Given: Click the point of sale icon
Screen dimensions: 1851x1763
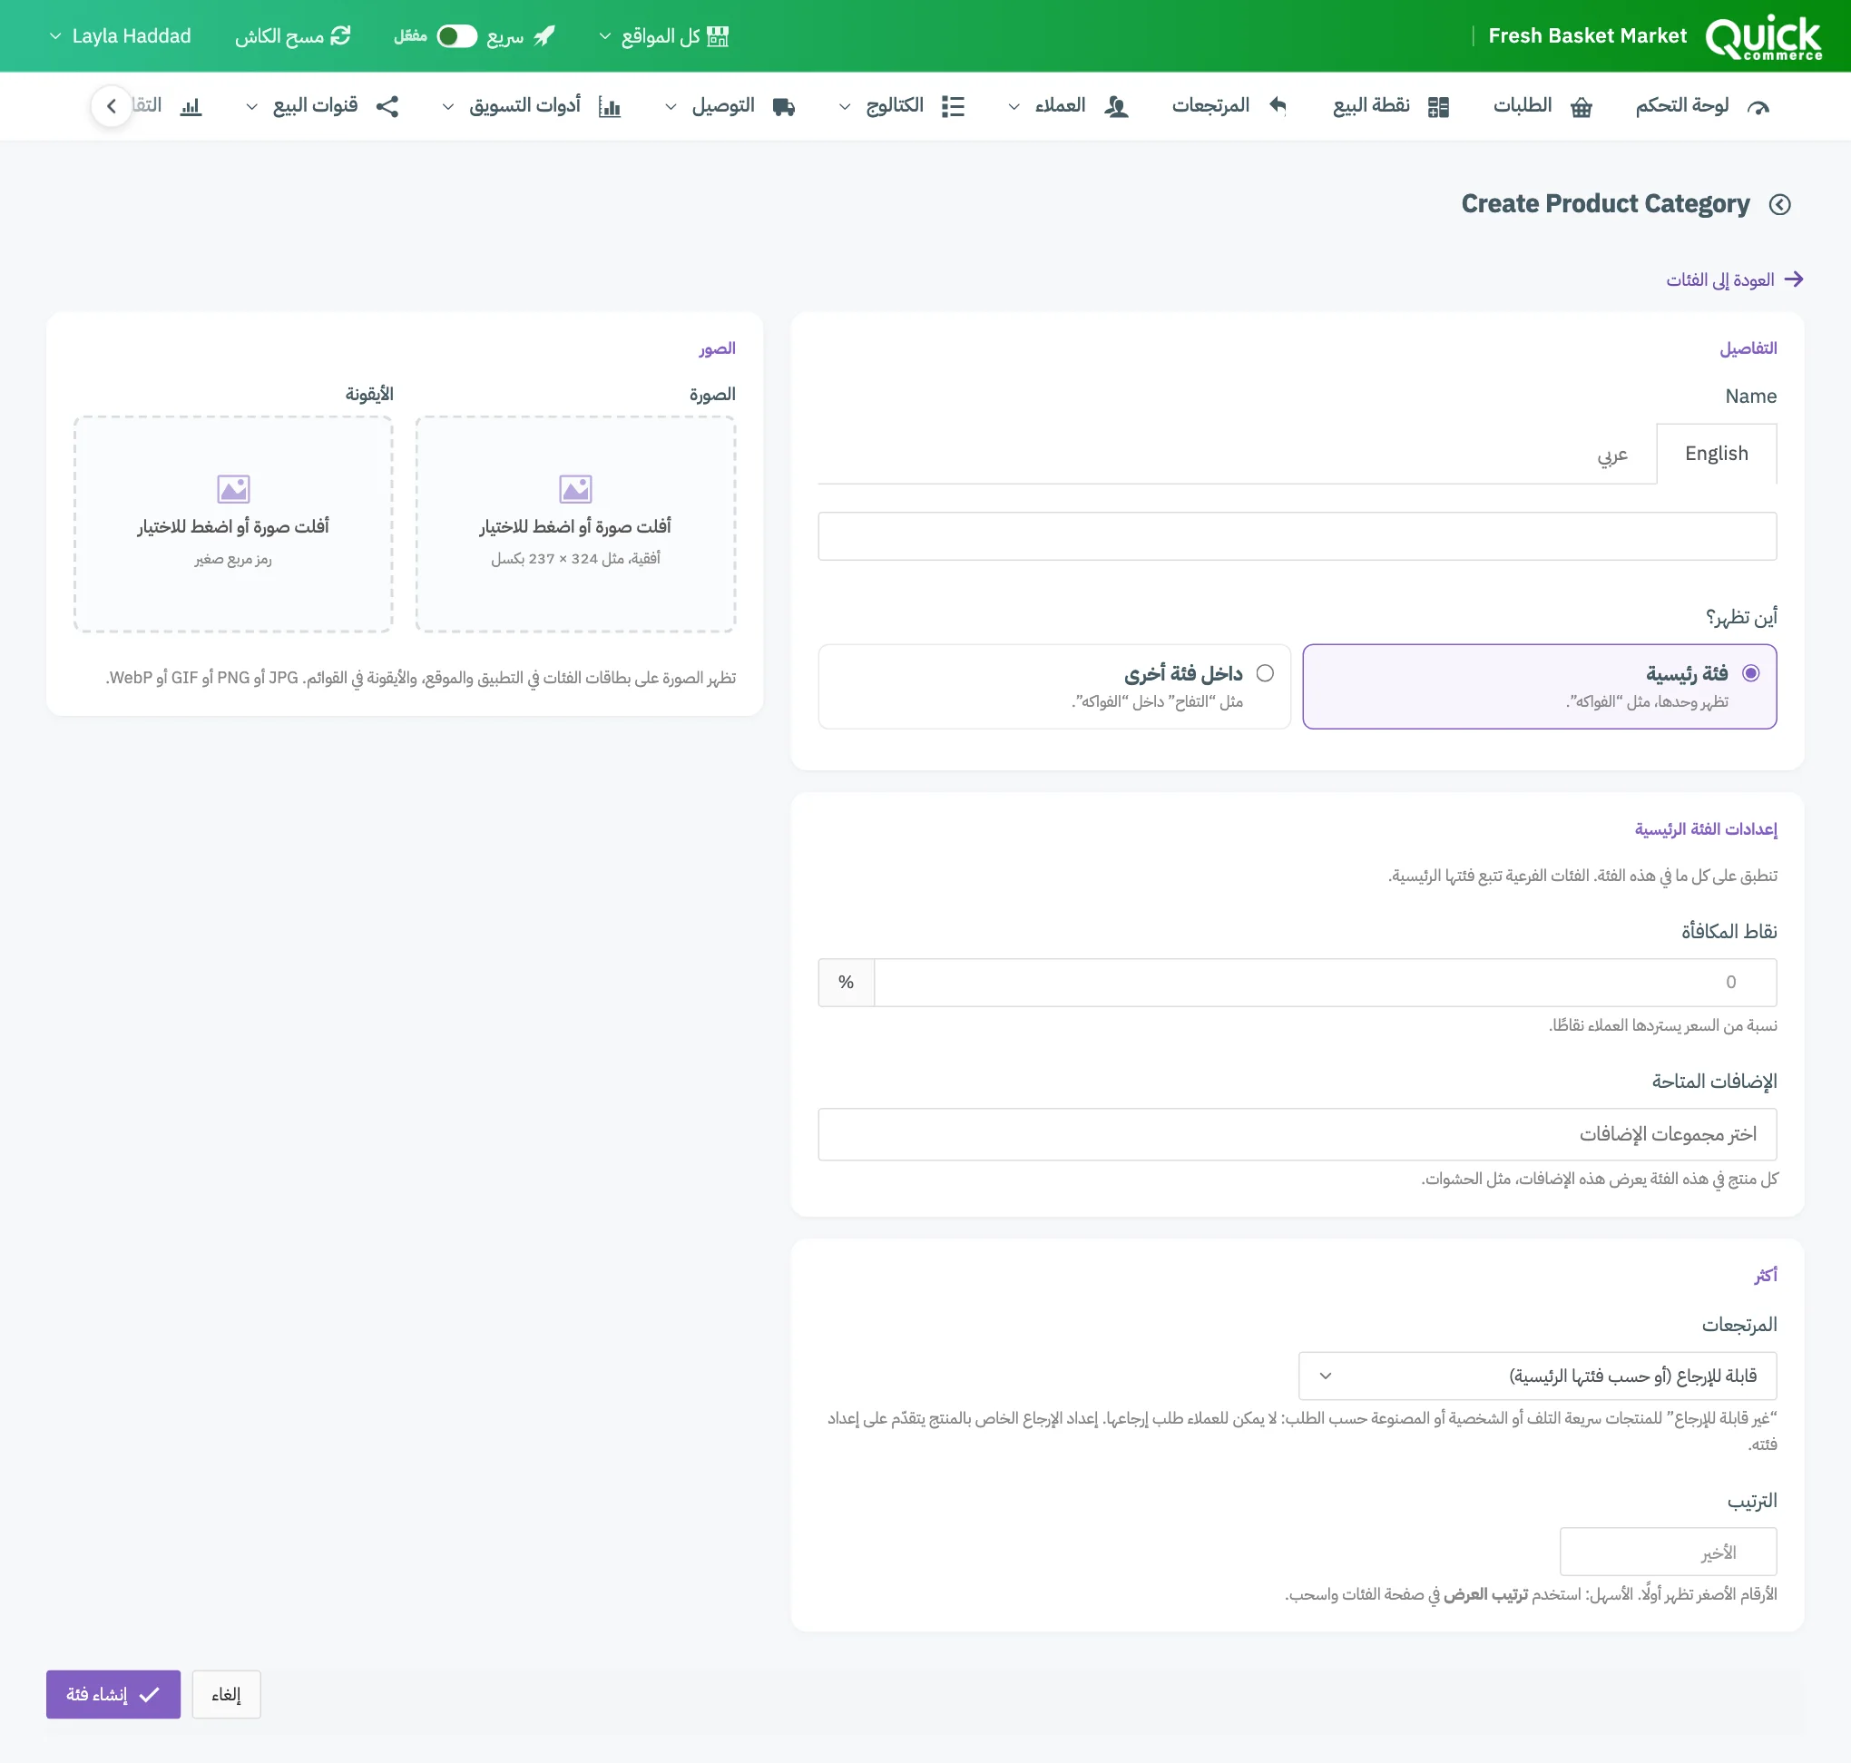Looking at the screenshot, I should 1437,107.
